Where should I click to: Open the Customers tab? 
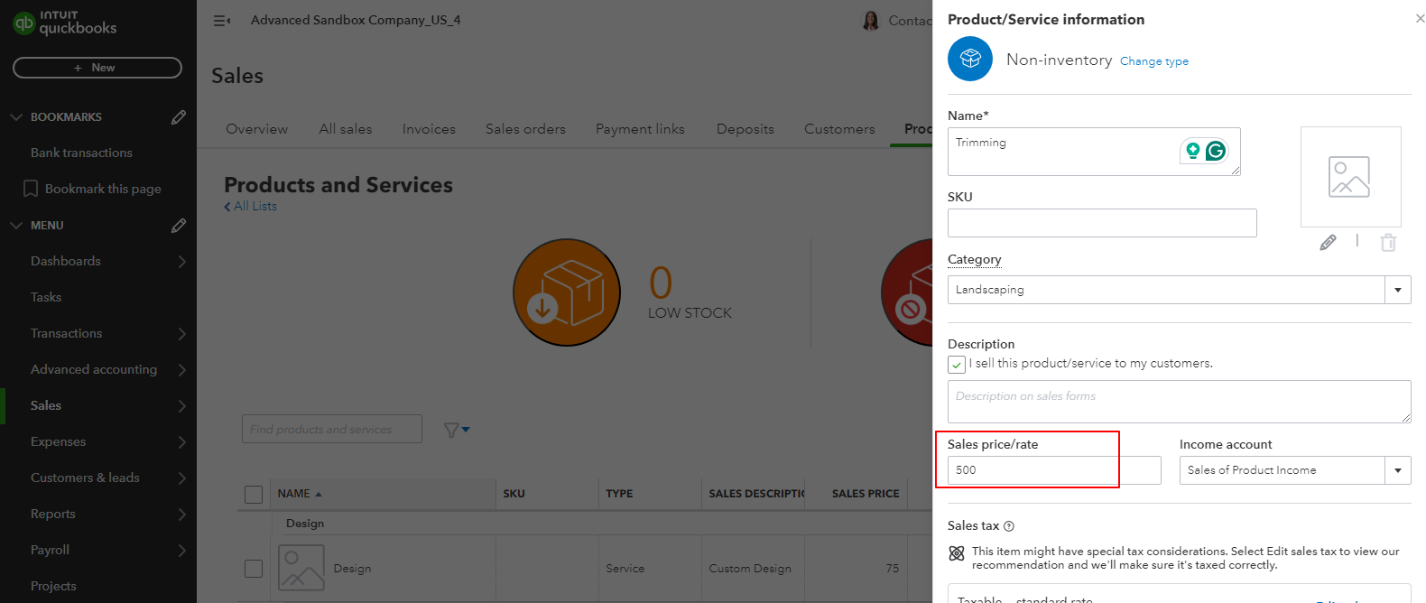point(839,129)
